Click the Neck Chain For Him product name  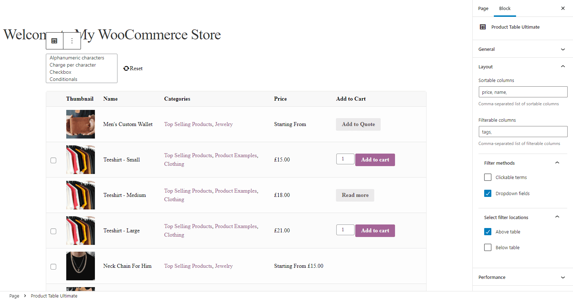127,266
